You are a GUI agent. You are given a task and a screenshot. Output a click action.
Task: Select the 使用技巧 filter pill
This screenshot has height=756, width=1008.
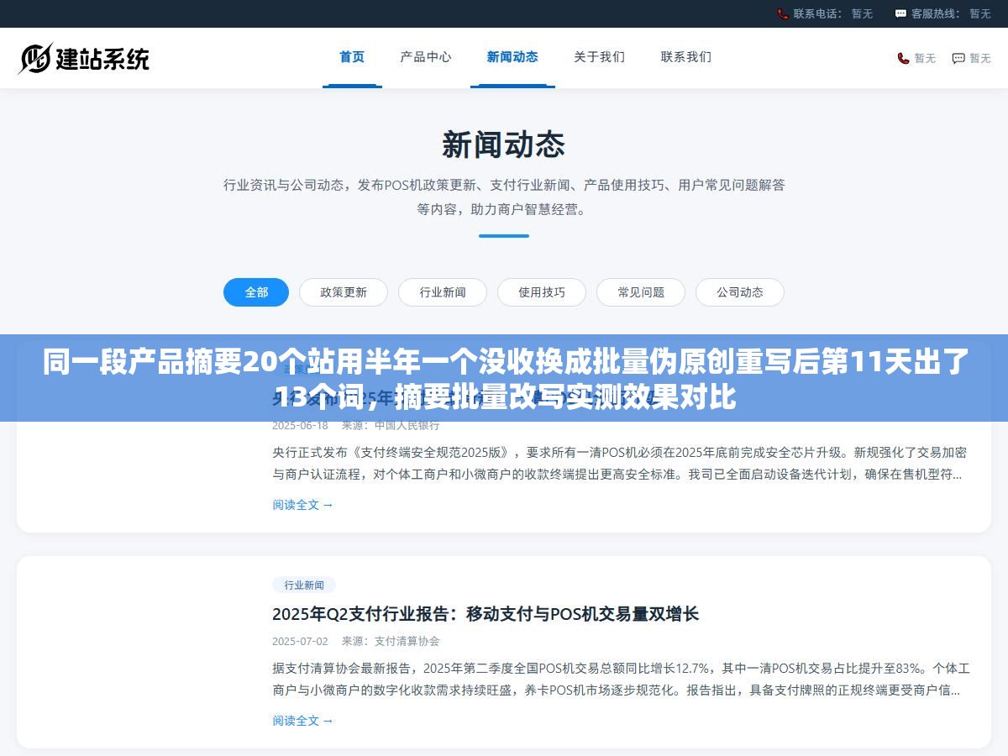(542, 292)
